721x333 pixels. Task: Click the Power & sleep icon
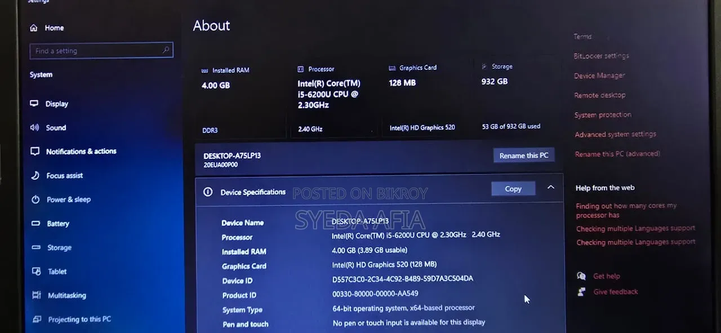coord(35,199)
